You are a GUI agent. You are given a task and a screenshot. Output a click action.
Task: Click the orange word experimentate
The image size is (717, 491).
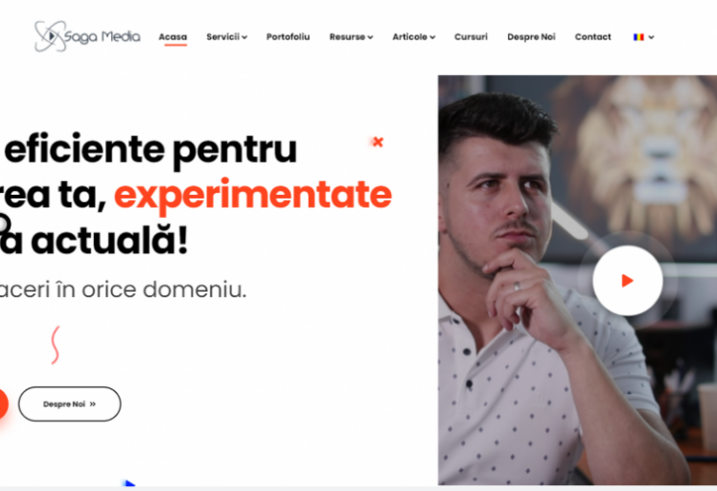(x=253, y=195)
